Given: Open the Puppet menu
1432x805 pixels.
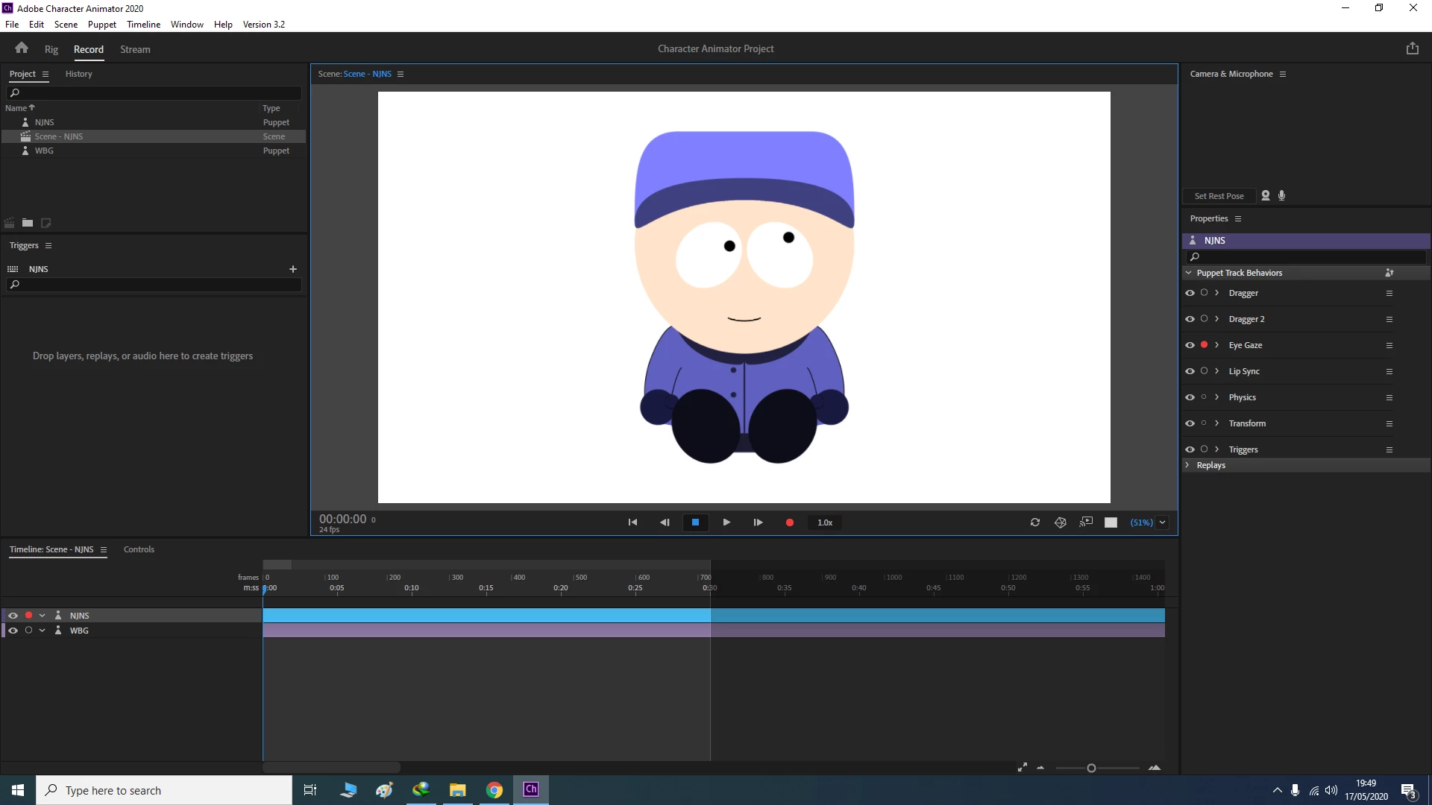Looking at the screenshot, I should (101, 25).
